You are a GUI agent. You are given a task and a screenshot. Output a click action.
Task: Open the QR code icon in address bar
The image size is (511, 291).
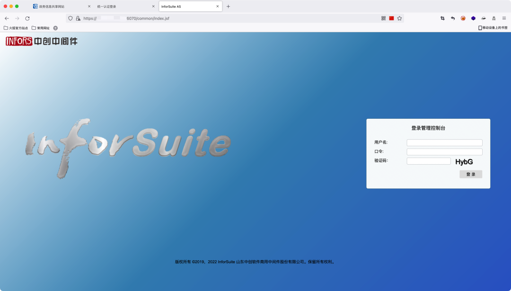click(384, 18)
